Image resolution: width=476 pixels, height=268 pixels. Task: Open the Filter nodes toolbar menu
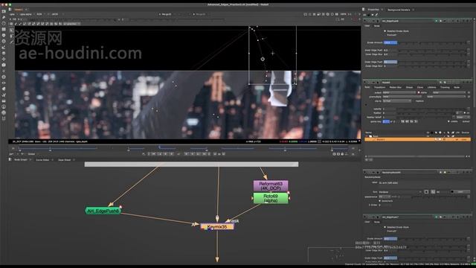(x=4, y=41)
